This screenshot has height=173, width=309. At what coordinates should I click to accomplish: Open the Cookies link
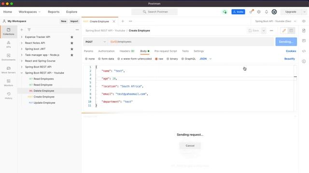[x=291, y=51]
